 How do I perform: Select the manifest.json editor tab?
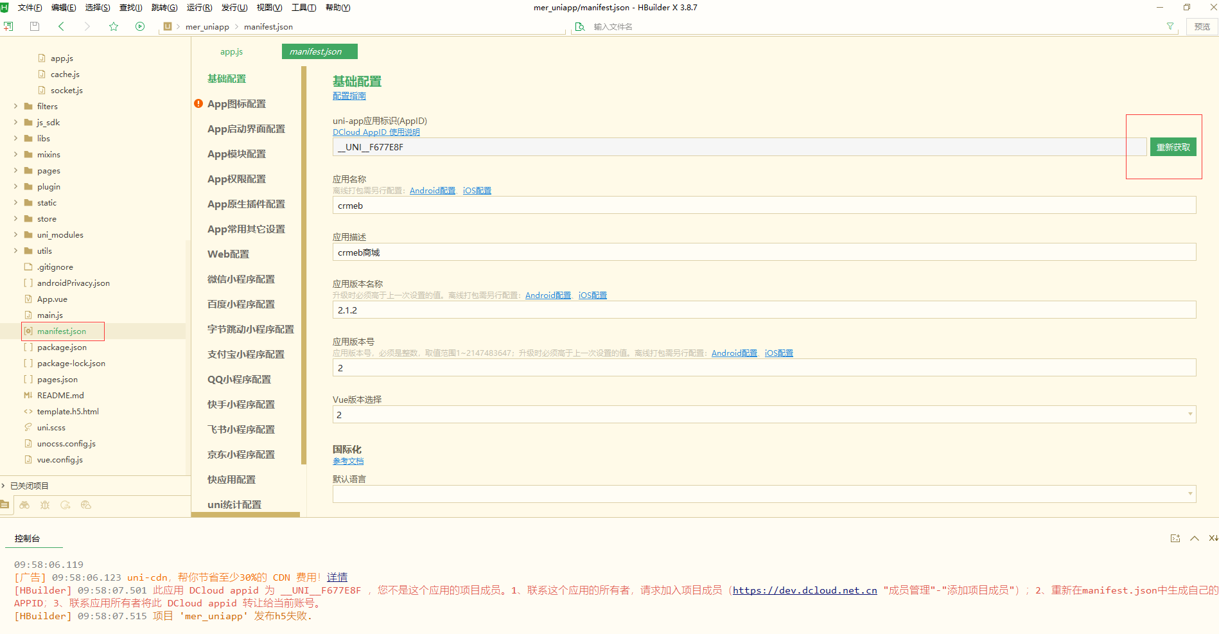click(319, 51)
